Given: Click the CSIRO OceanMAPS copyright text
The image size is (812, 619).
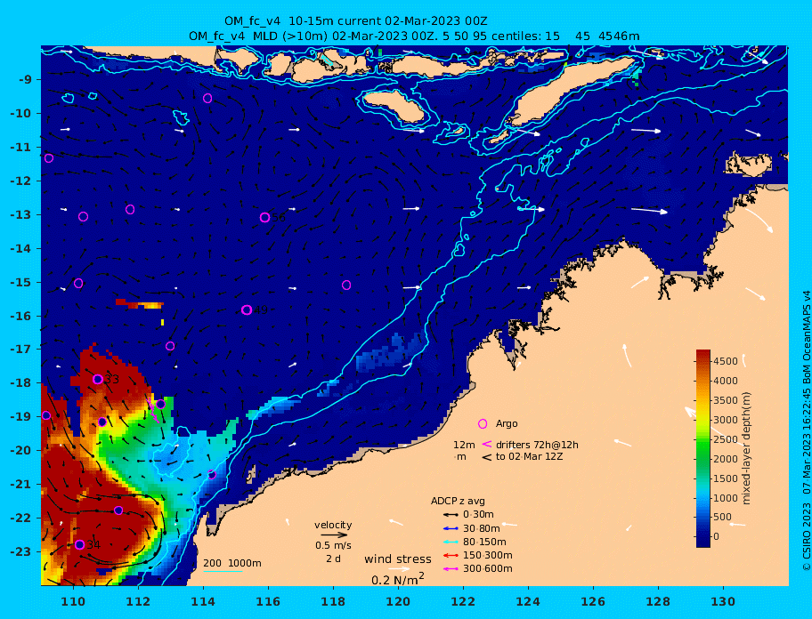Looking at the screenshot, I should tap(807, 430).
